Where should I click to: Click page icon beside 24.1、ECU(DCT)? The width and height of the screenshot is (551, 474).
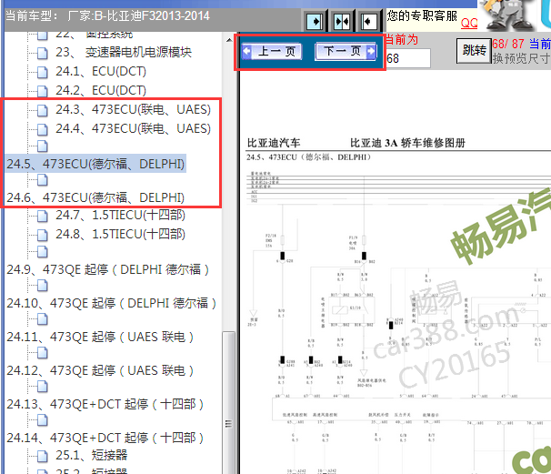tap(43, 73)
